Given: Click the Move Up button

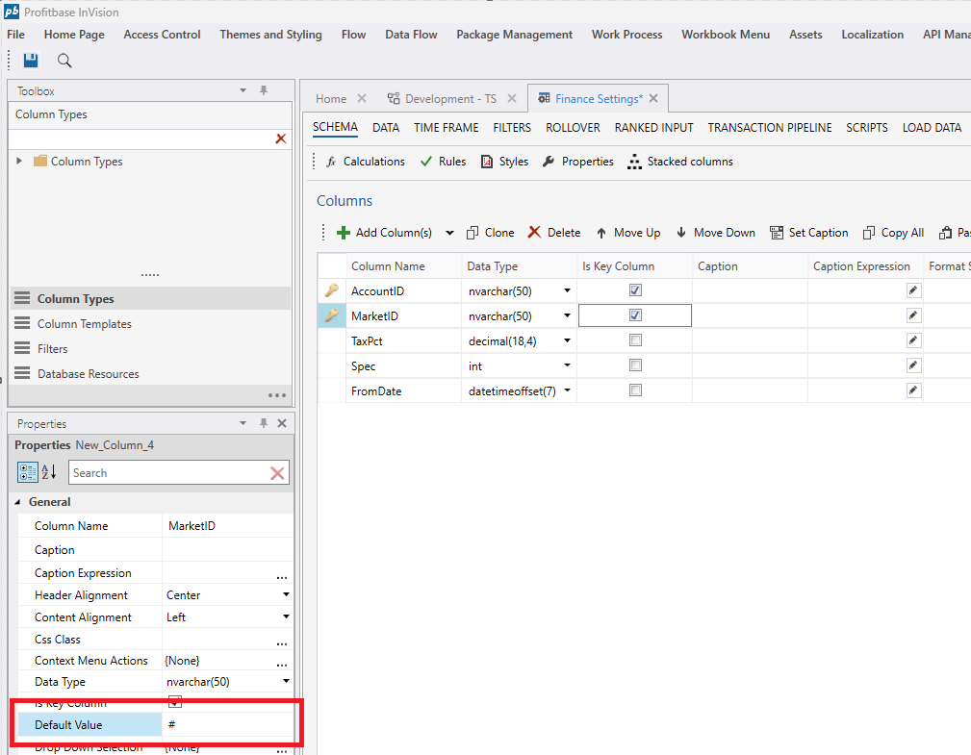Looking at the screenshot, I should tap(627, 233).
